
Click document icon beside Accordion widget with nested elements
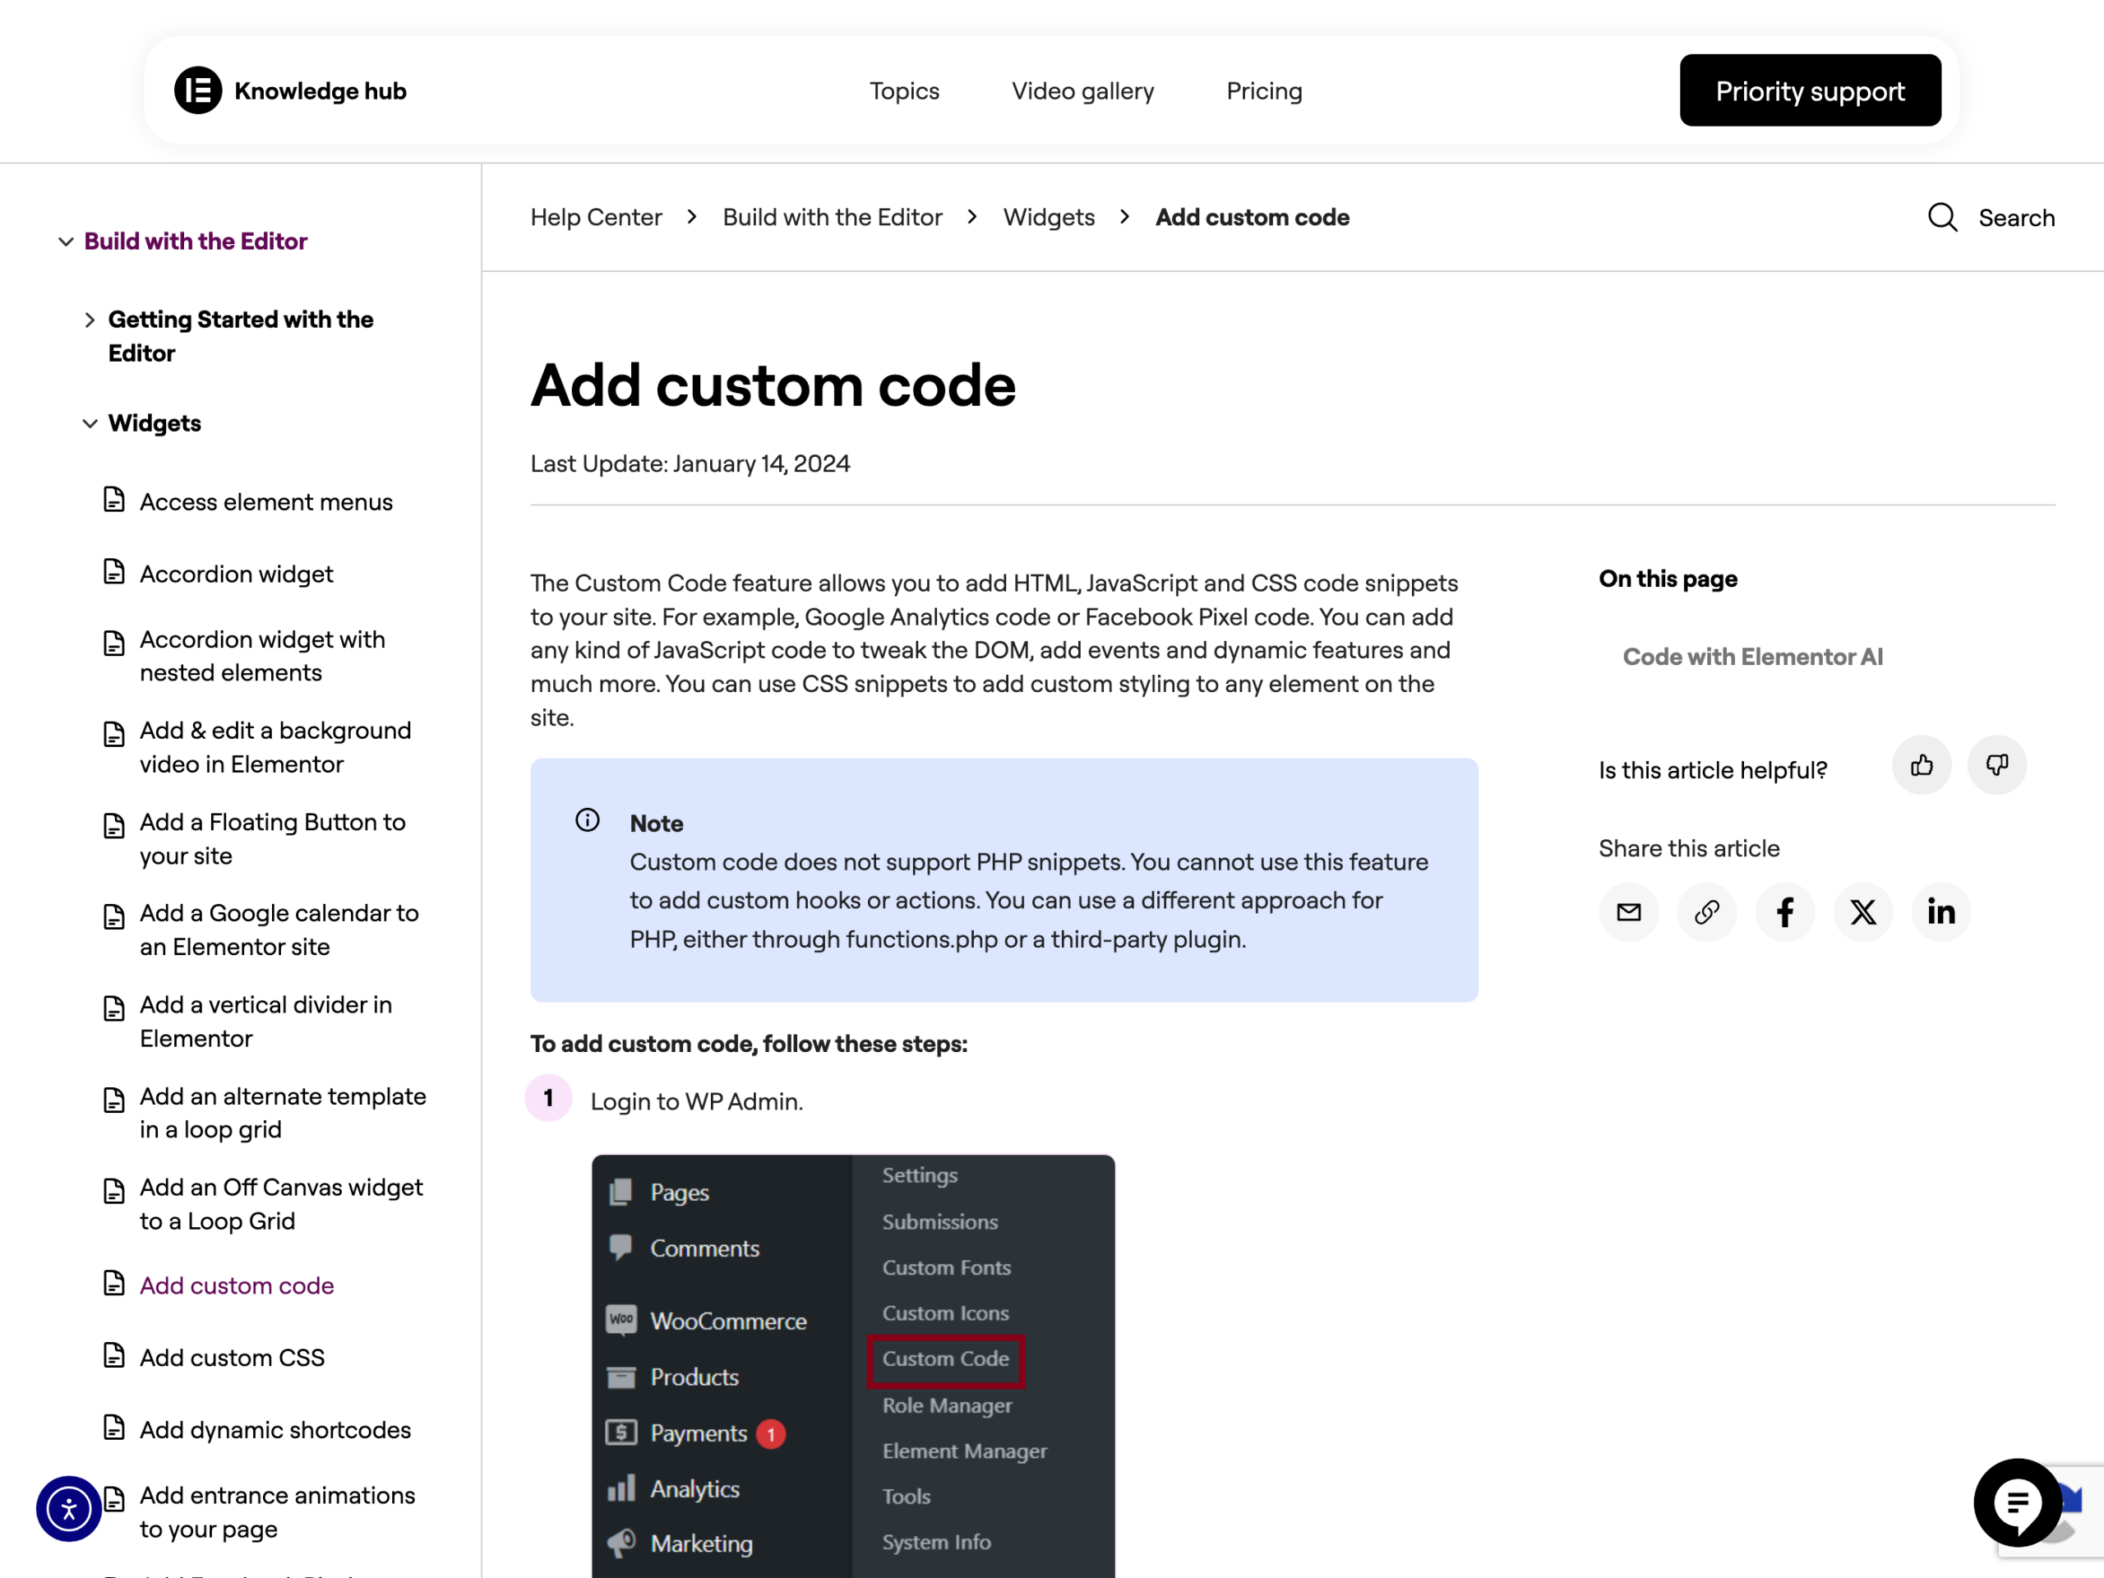114,643
